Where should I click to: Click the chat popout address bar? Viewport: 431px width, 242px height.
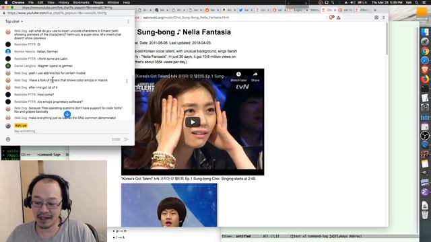[67, 13]
